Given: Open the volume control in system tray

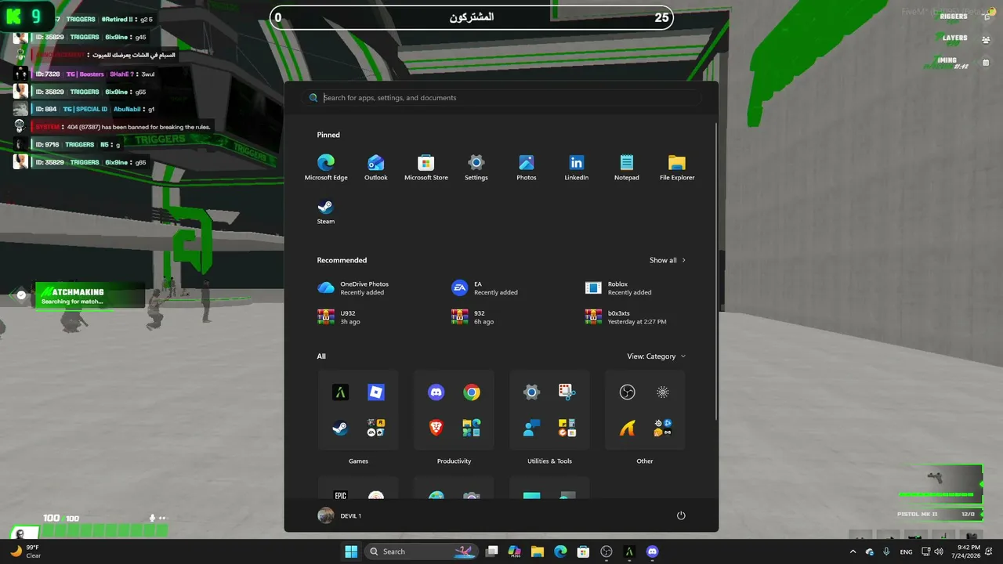Looking at the screenshot, I should (x=938, y=551).
